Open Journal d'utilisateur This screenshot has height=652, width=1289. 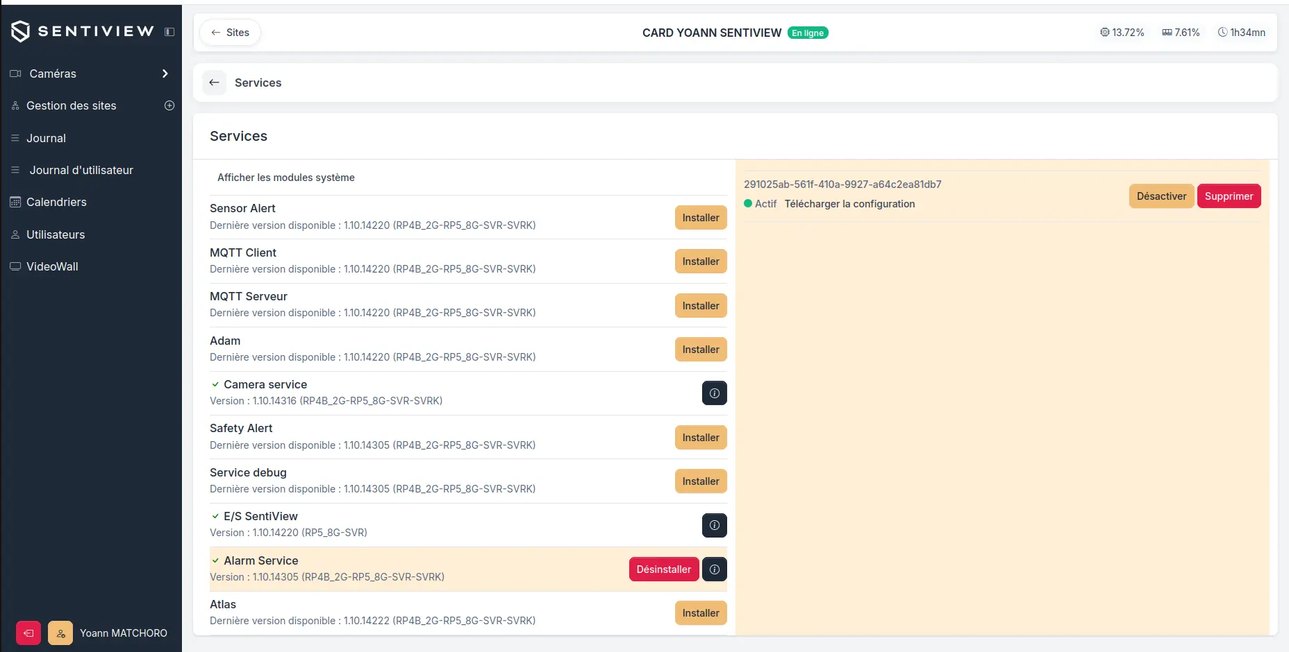81,170
